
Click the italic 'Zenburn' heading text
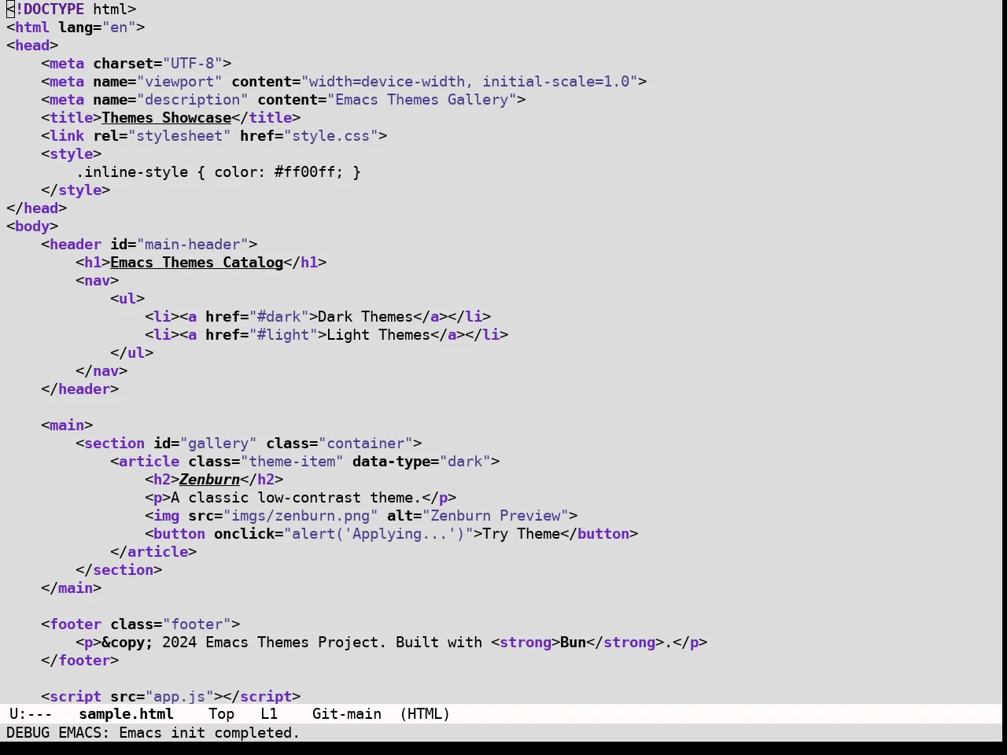[209, 480]
